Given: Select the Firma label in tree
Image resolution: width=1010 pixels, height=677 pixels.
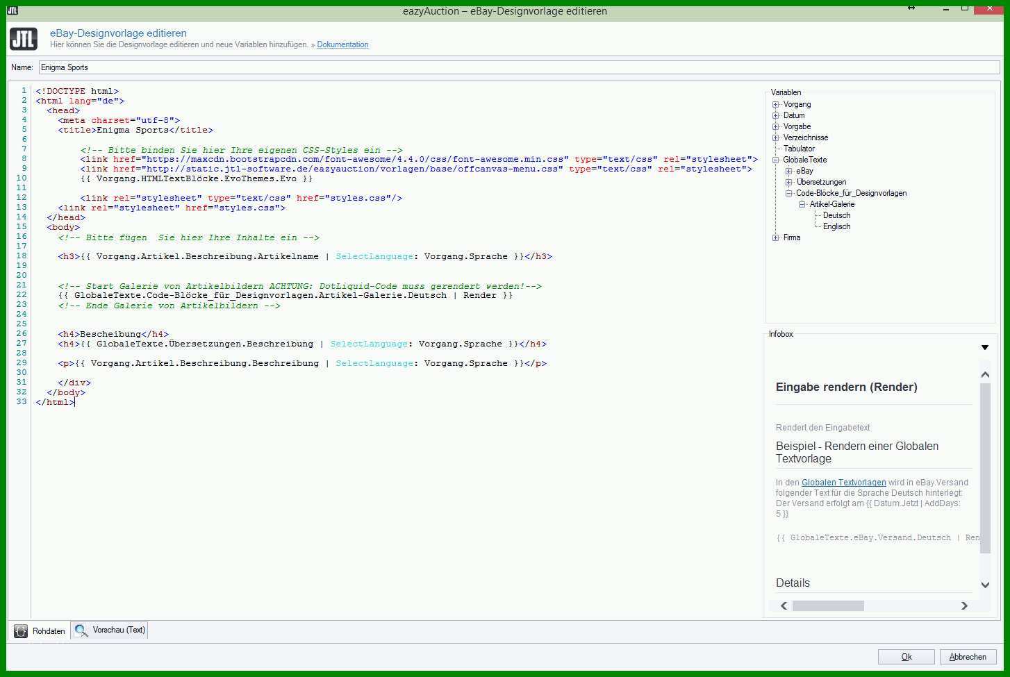Looking at the screenshot, I should tap(792, 237).
